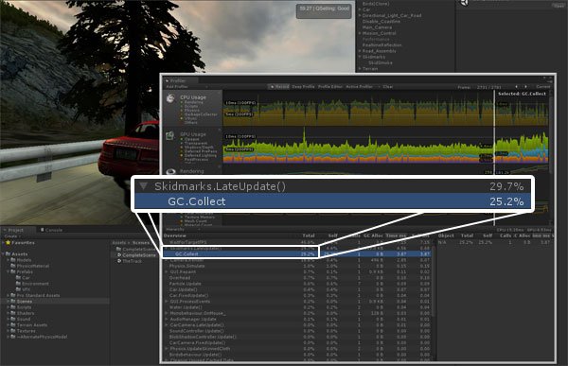The image size is (568, 366).
Task: Click the Textures folder icon
Action: (13, 331)
